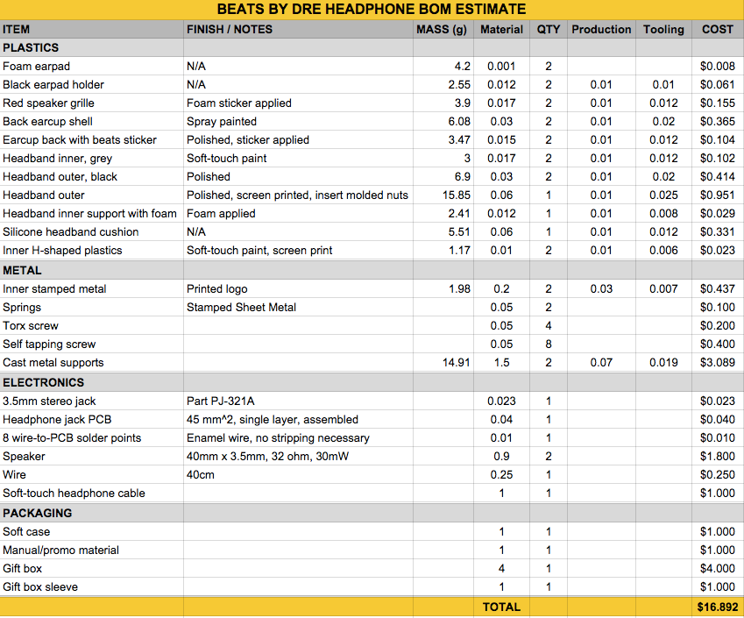Select the Speaker item cell
Image resolution: width=744 pixels, height=618 pixels.
coord(92,457)
